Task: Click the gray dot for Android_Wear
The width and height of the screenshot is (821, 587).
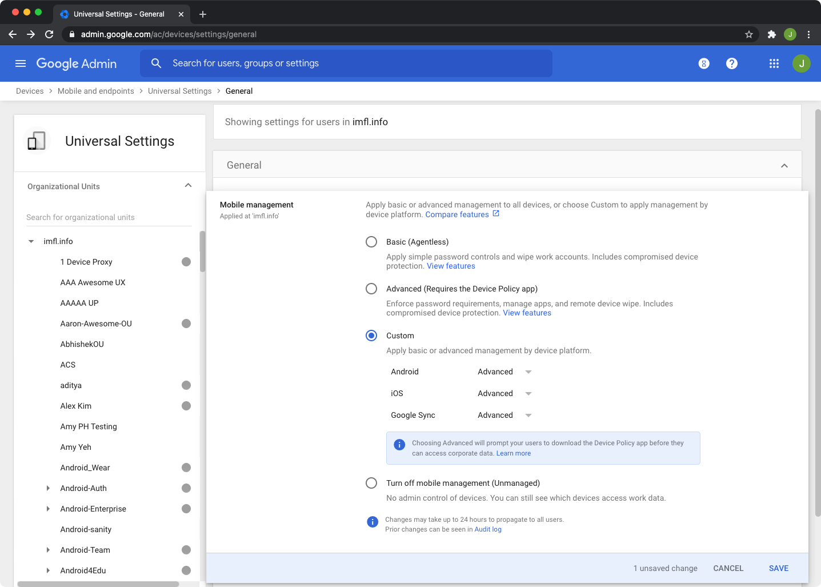Action: pos(186,468)
